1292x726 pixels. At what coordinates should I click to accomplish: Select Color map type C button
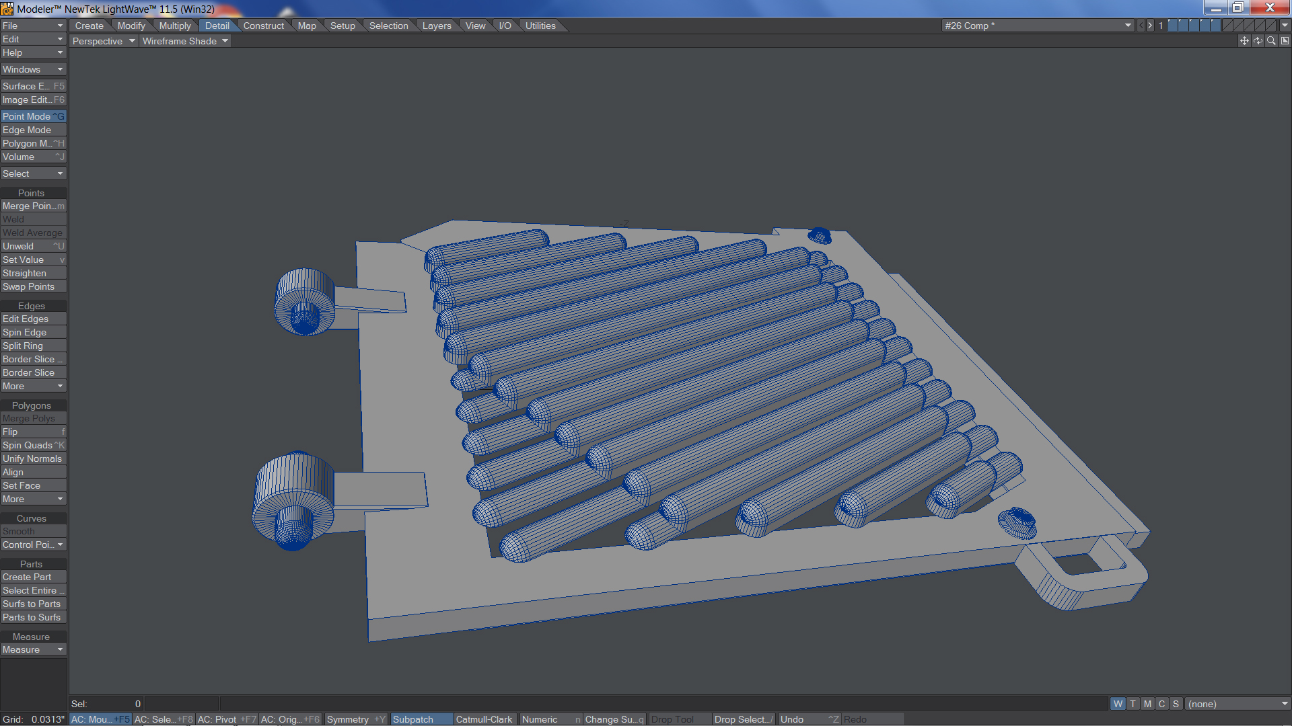coord(1161,704)
